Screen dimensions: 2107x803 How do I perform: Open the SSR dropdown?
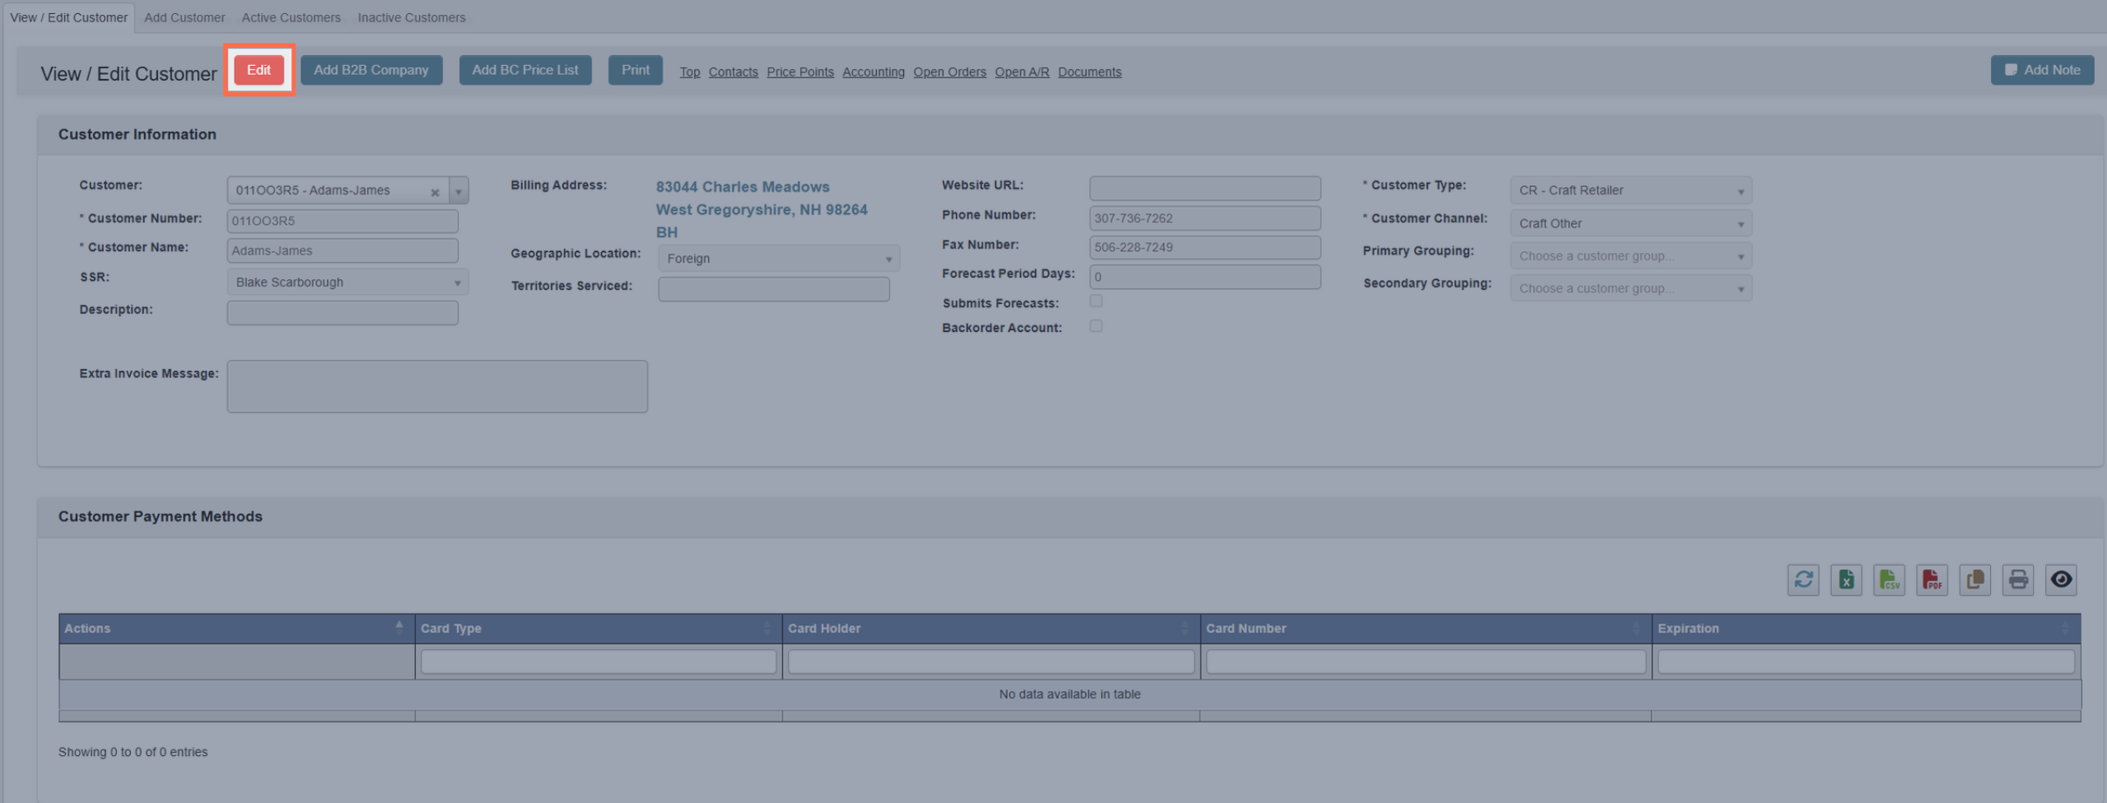click(347, 282)
